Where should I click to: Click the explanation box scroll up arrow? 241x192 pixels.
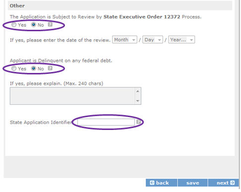click(x=138, y=91)
